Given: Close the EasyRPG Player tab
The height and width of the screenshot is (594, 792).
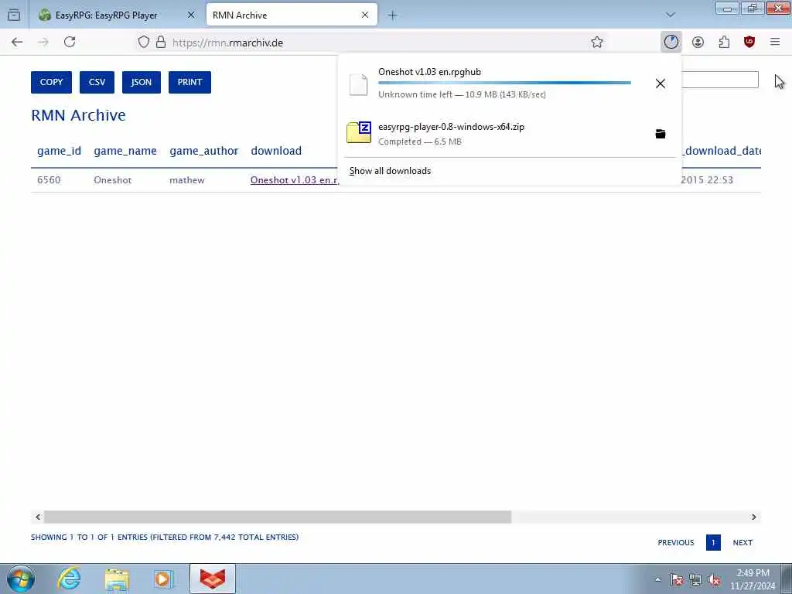Looking at the screenshot, I should pos(191,15).
